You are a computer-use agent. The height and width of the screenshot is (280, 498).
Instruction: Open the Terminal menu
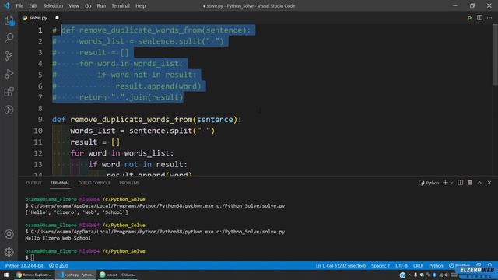(121, 5)
